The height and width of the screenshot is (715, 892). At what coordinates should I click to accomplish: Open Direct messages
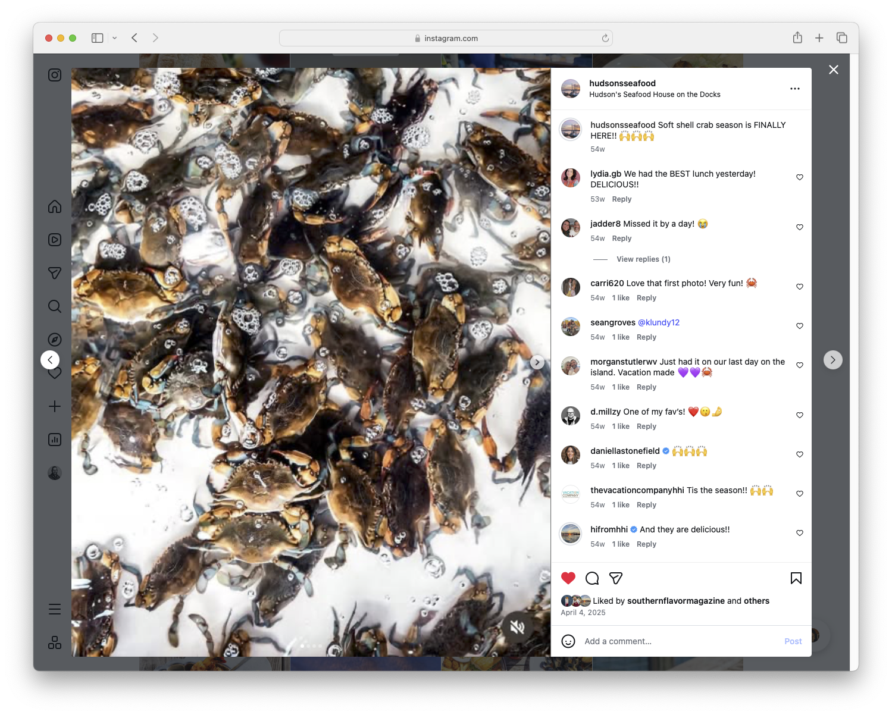pyautogui.click(x=54, y=273)
